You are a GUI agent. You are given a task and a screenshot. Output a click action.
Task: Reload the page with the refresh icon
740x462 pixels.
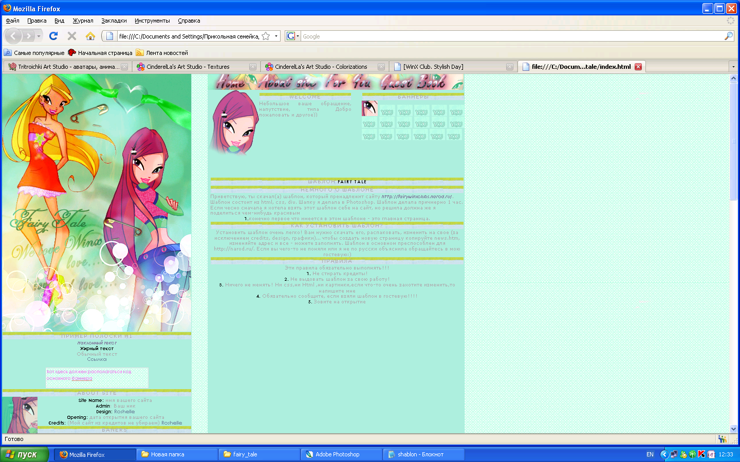53,36
